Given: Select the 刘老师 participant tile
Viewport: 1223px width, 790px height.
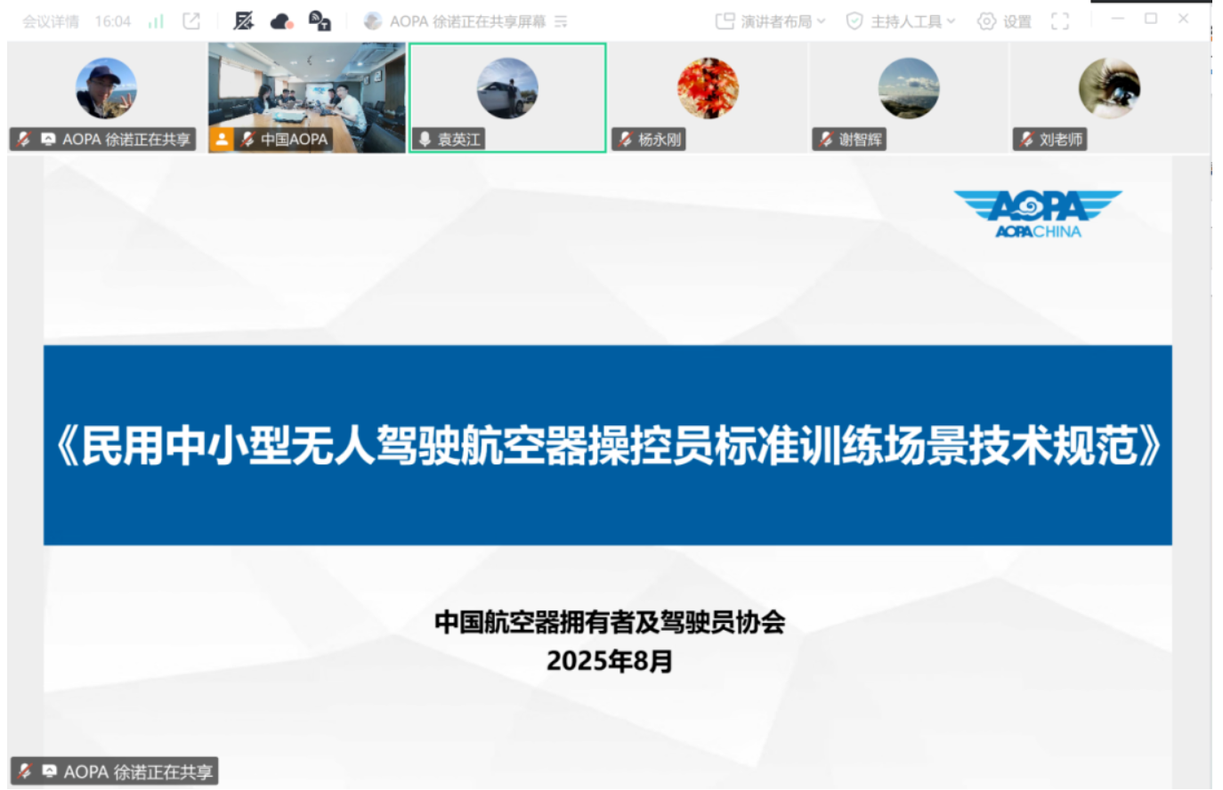Looking at the screenshot, I should (x=1109, y=98).
